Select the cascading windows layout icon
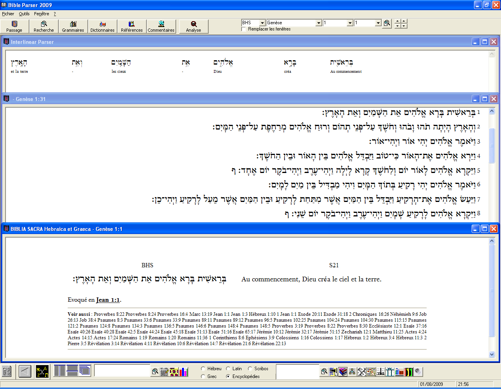 [x=85, y=370]
